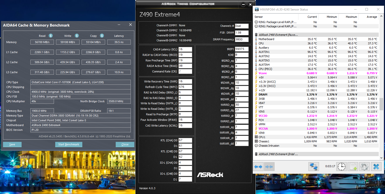
Task: Click the tWRRD_sg value field
Action: coord(242,105)
